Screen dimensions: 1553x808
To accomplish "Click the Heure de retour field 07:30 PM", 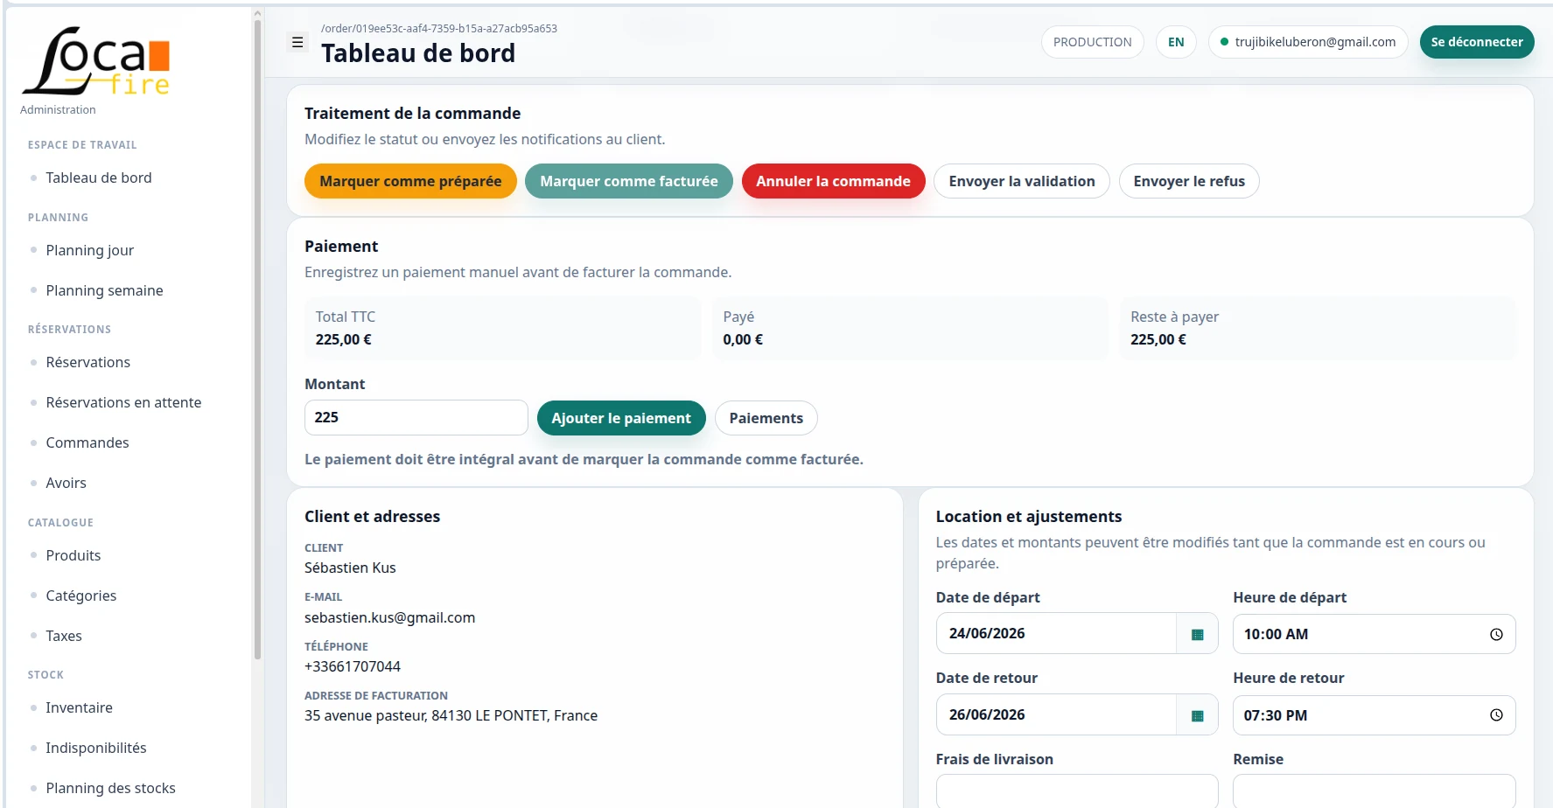I will point(1374,715).
